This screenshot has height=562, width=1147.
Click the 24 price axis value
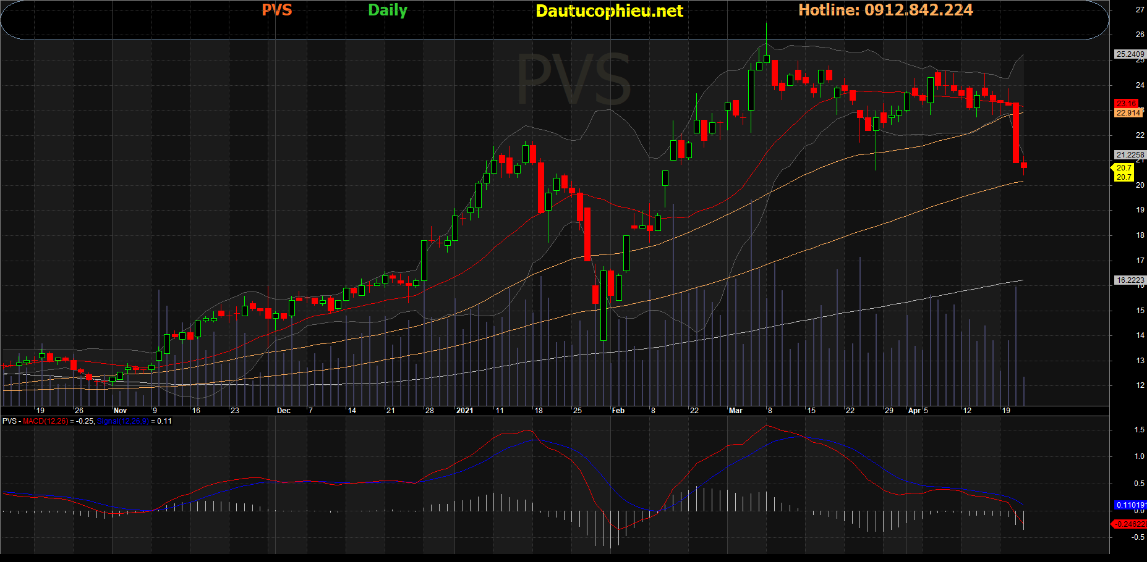tap(1140, 85)
